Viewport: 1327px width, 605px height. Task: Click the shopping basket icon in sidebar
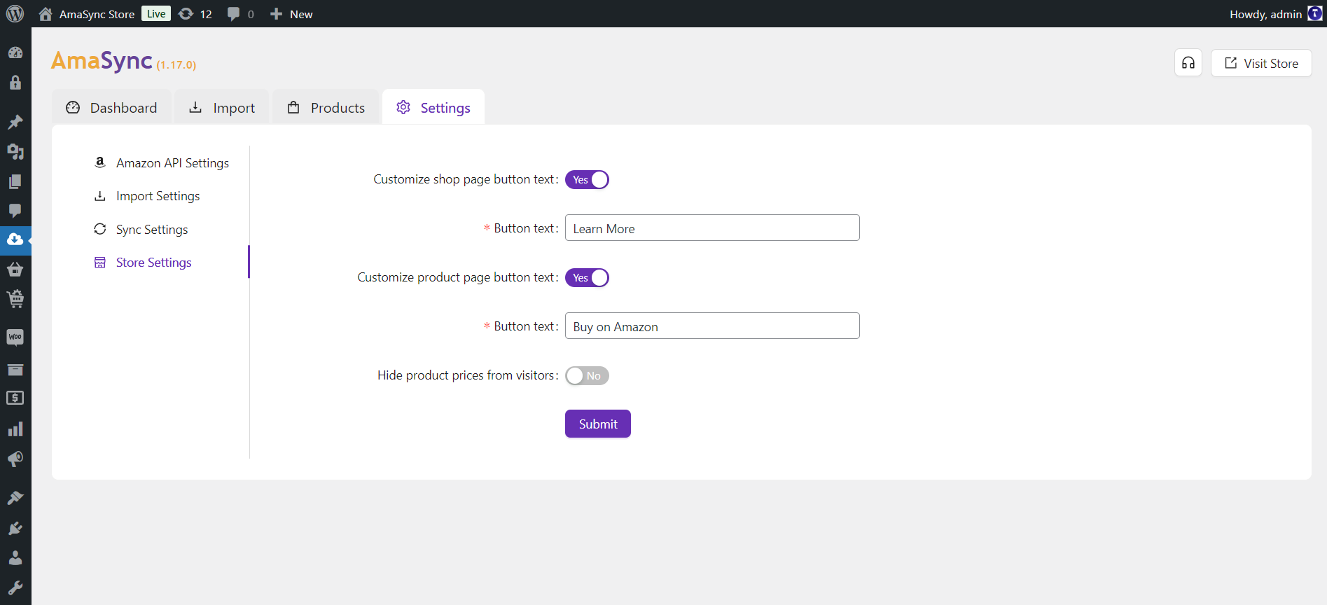[x=15, y=269]
